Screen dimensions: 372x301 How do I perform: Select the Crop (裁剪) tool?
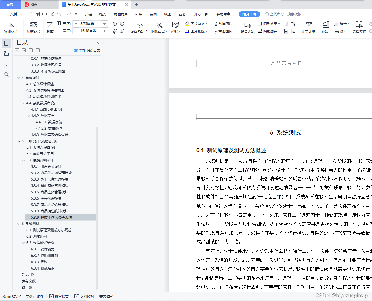(x=50, y=27)
